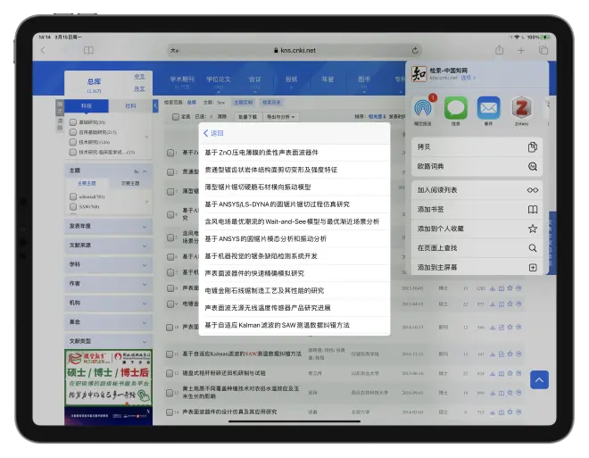Check the SAW topic filter box
589x458 pixels.
pyautogui.click(x=73, y=206)
